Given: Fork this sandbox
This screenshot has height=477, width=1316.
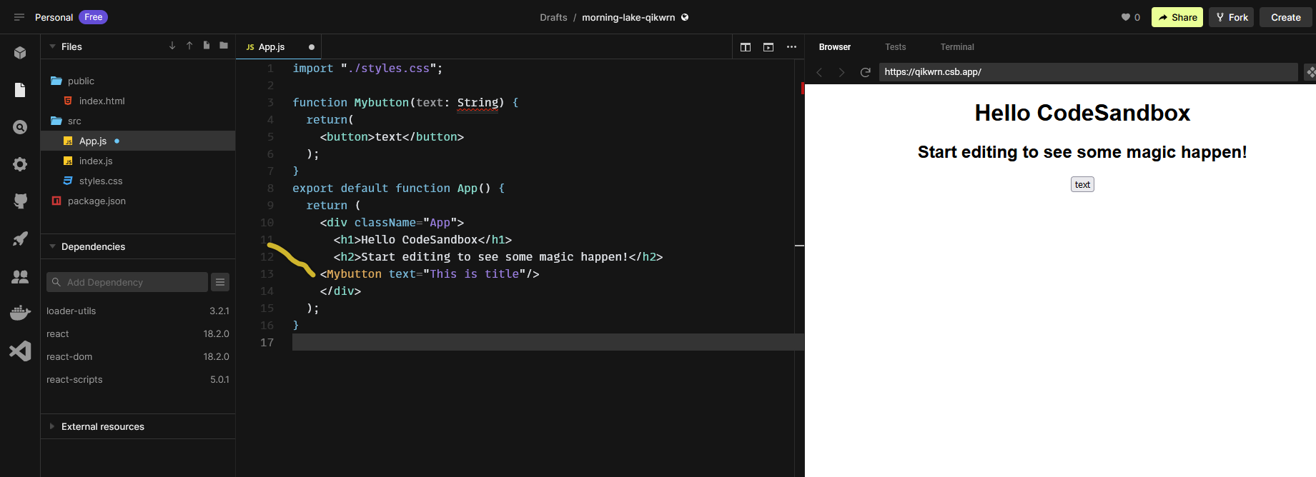Looking at the screenshot, I should [1231, 17].
